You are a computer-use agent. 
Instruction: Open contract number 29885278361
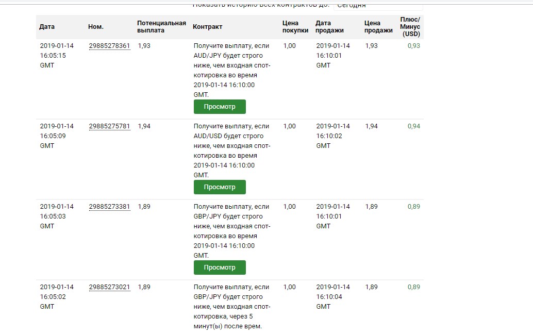109,46
